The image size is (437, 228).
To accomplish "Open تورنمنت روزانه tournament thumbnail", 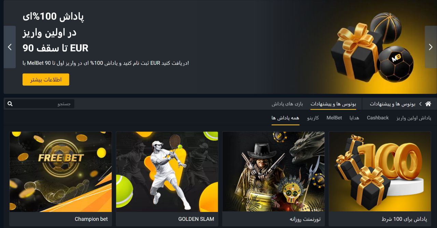I will coord(273,172).
